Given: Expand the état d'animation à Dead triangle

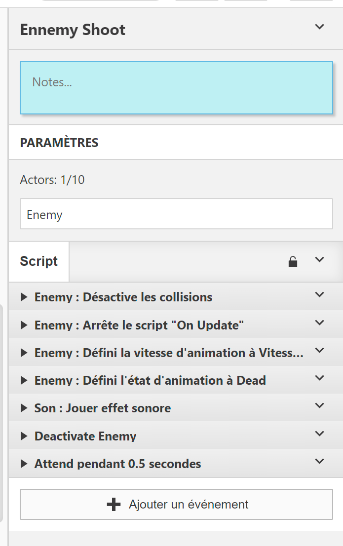Looking at the screenshot, I should (x=23, y=380).
